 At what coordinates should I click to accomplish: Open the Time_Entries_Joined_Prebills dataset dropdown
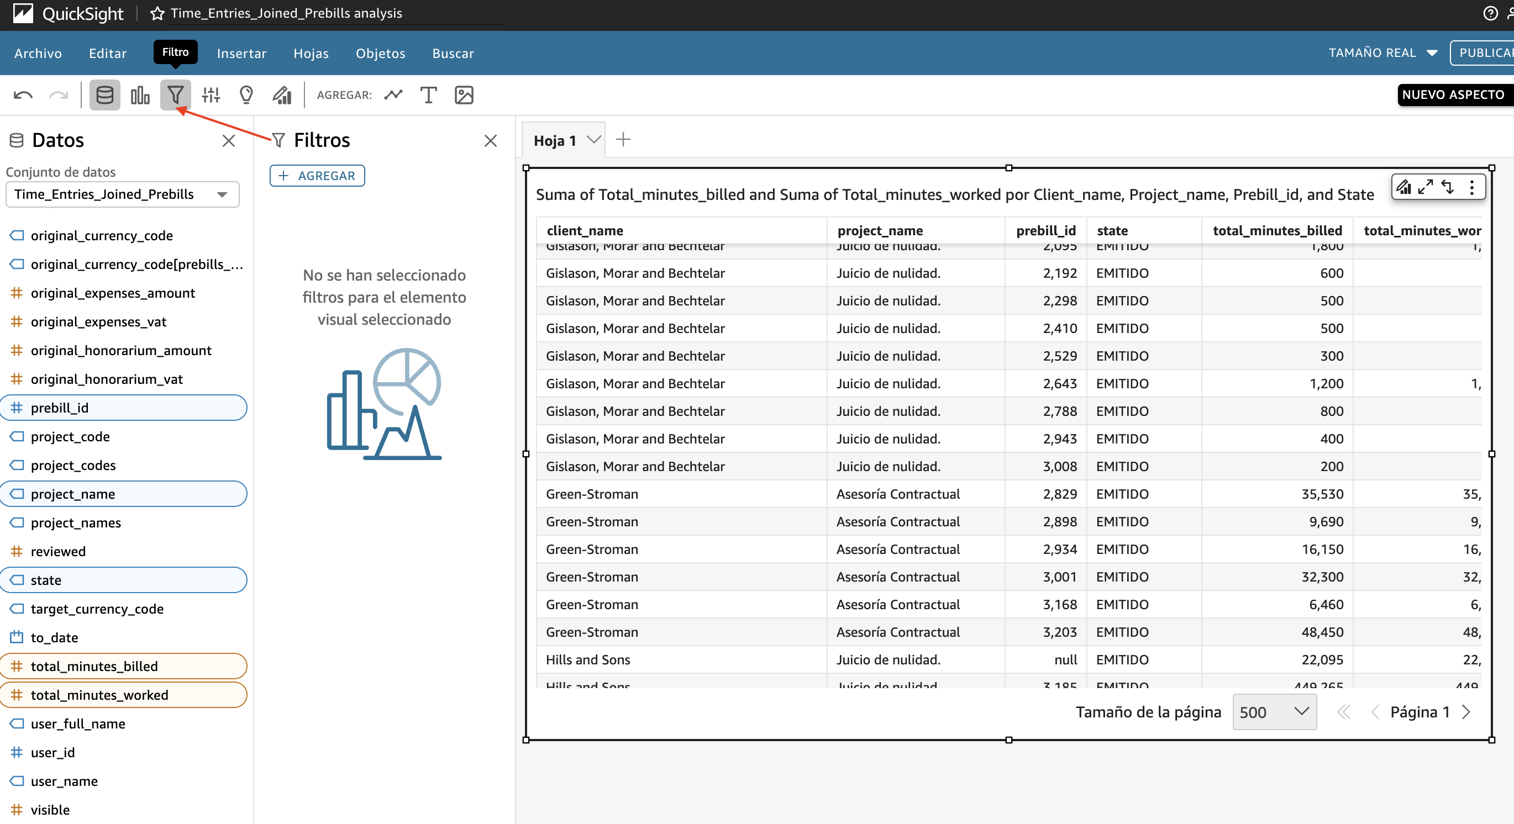click(122, 194)
